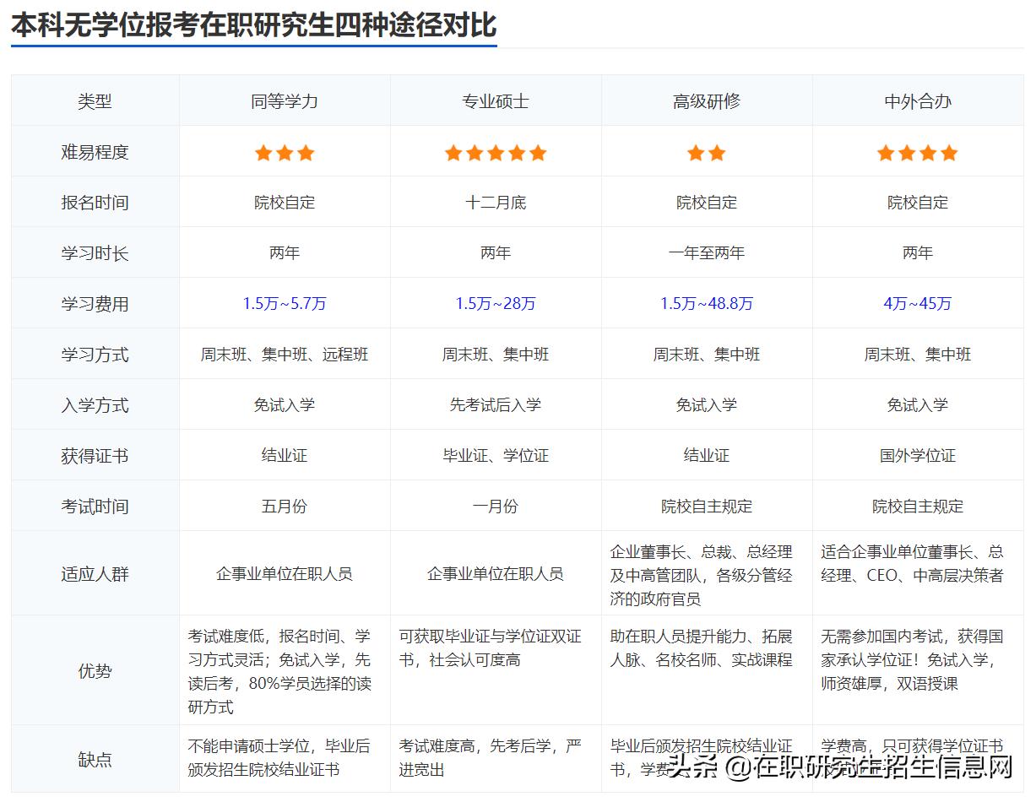Image resolution: width=1036 pixels, height=802 pixels.
Task: Select the 中外合办 column header
Action: [919, 100]
